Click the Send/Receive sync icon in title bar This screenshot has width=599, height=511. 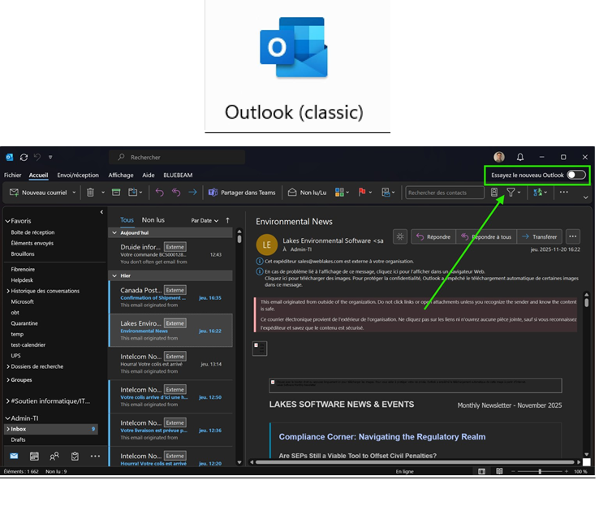pos(24,158)
